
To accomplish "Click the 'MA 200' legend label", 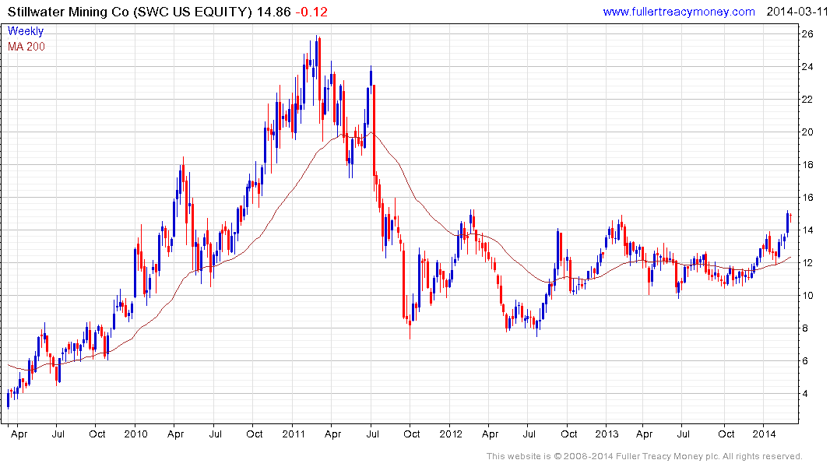I will point(26,47).
